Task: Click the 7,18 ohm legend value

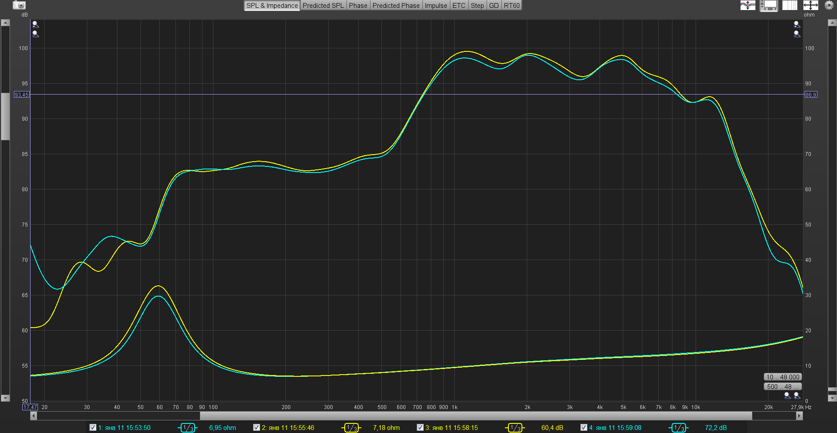Action: coord(386,428)
